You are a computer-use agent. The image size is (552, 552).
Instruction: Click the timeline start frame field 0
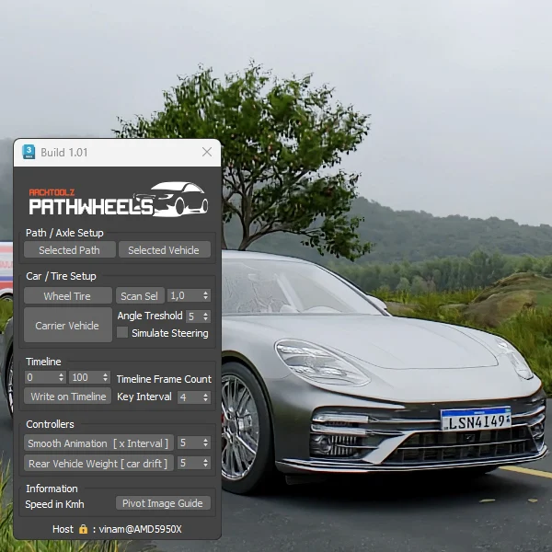coord(41,377)
